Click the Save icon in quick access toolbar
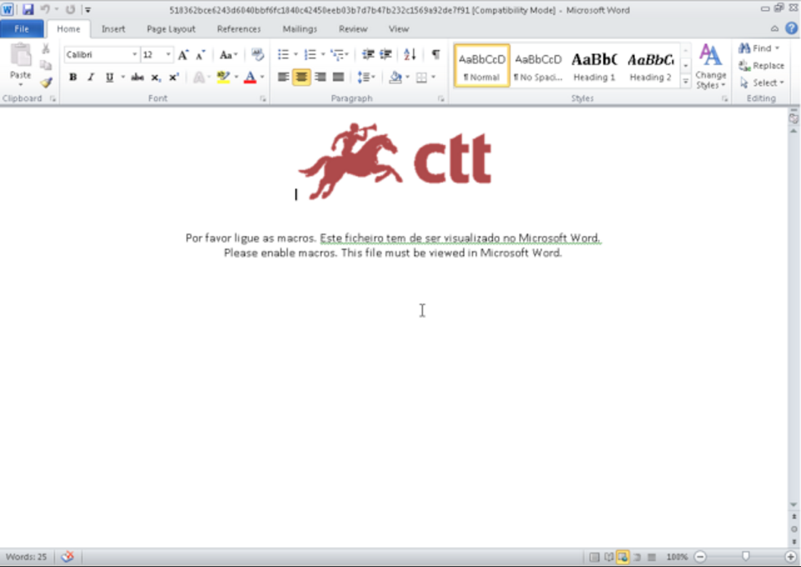Viewport: 801px width, 567px height. tap(28, 10)
